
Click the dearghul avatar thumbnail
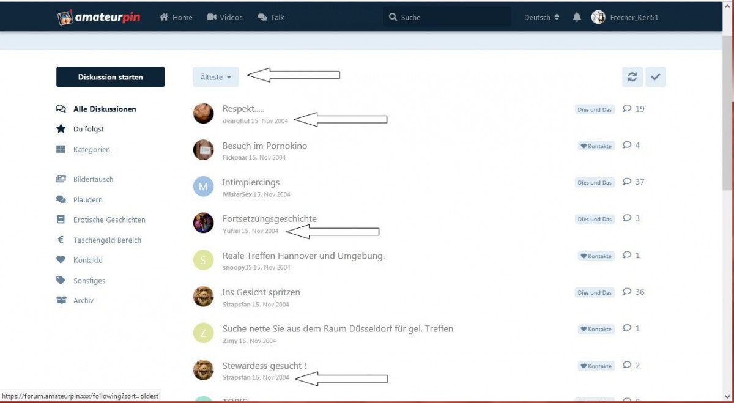(204, 113)
